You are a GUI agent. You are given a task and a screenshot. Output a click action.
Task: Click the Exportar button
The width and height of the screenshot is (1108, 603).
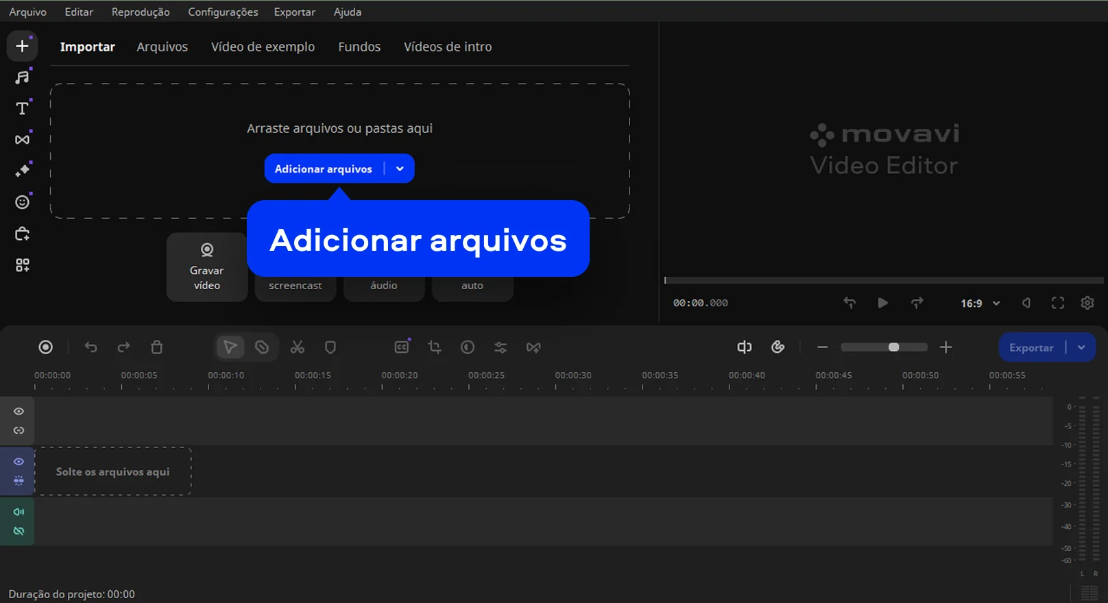[1031, 347]
